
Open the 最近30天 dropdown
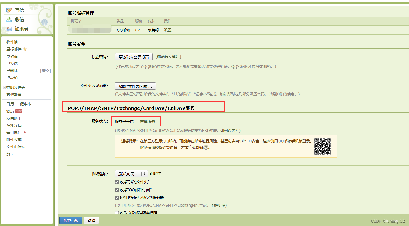[x=131, y=174]
